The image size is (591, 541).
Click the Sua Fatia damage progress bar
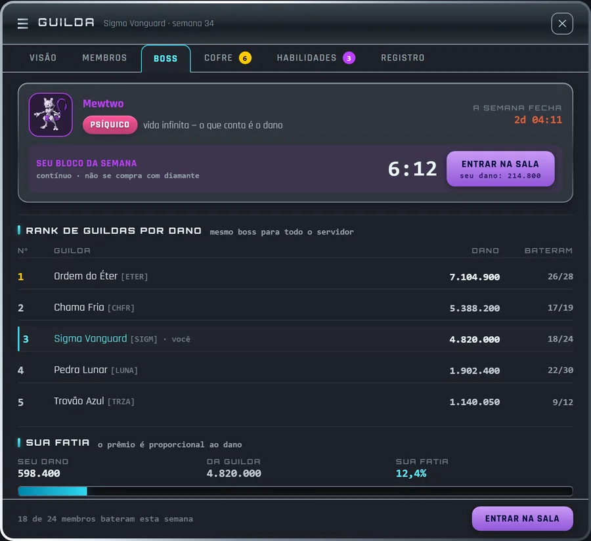(x=295, y=491)
